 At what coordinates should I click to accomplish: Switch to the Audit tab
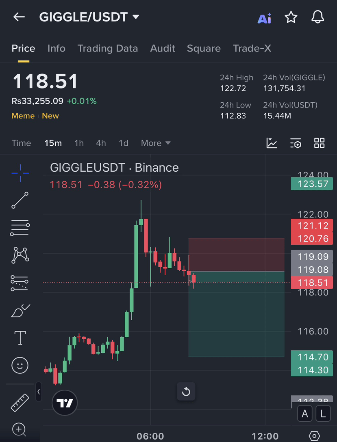tap(163, 48)
